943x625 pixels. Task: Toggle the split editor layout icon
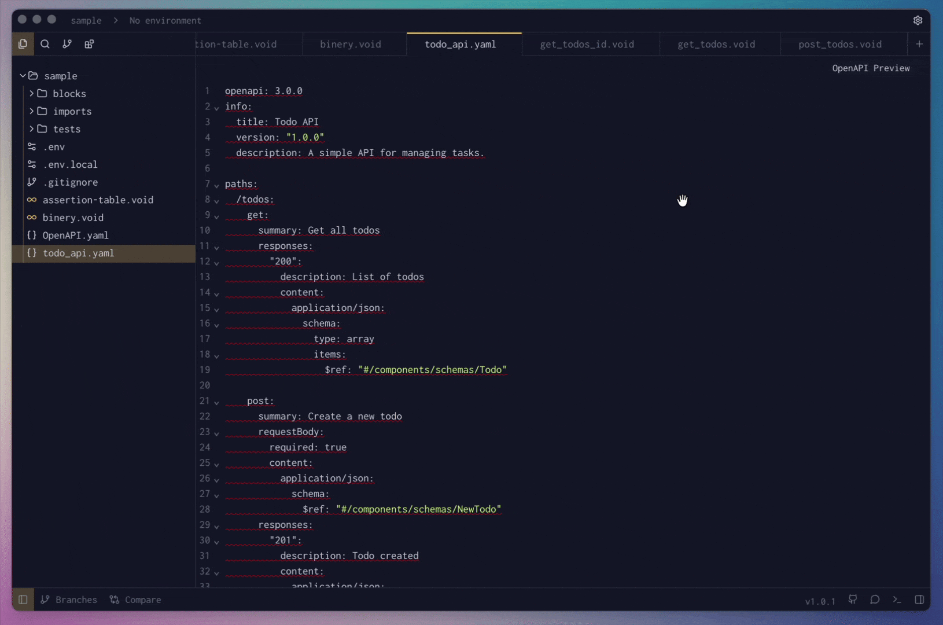920,600
